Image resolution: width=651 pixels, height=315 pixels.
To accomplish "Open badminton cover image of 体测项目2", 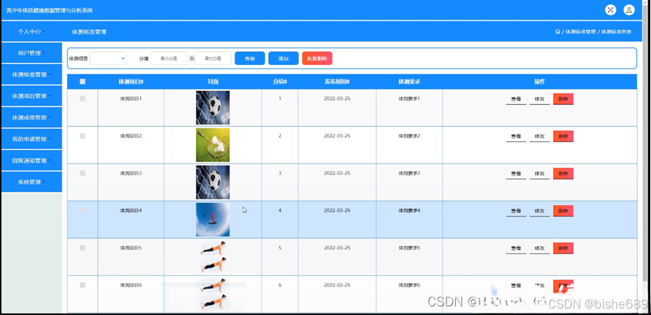I will 212,145.
